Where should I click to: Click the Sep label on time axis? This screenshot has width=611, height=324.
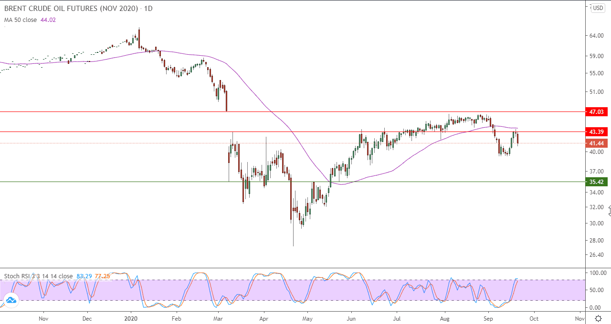488,318
